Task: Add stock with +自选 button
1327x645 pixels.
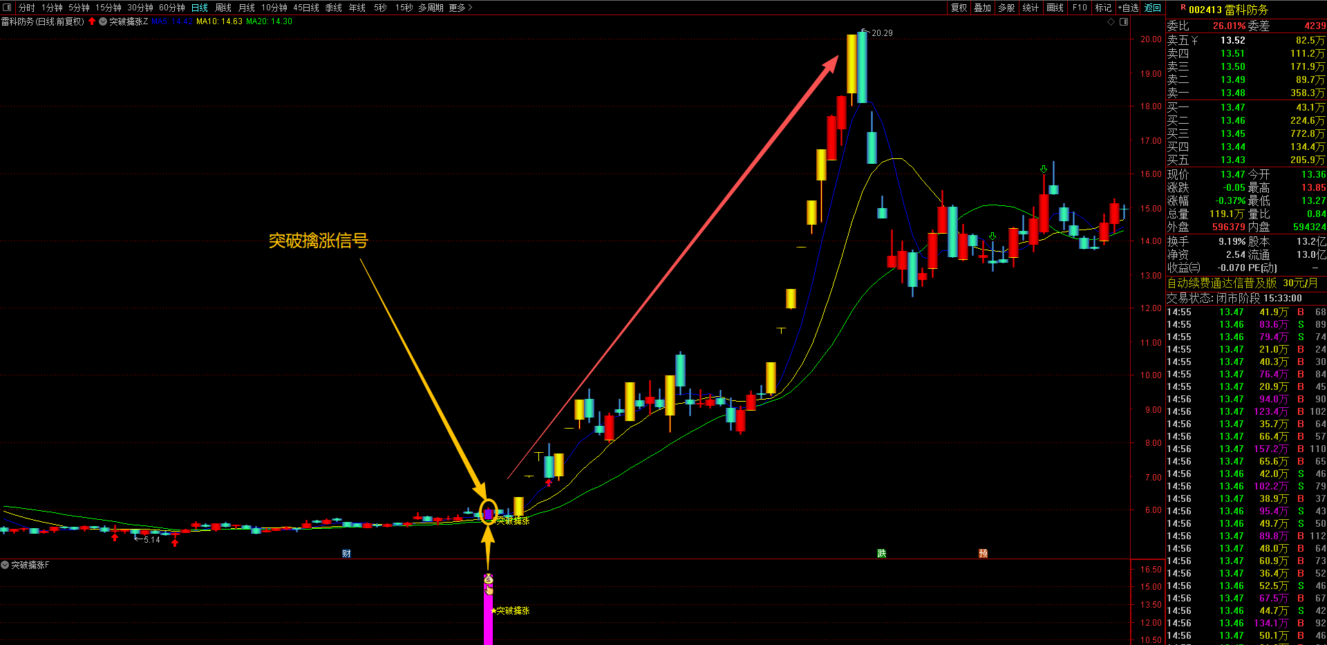Action: pyautogui.click(x=1129, y=8)
